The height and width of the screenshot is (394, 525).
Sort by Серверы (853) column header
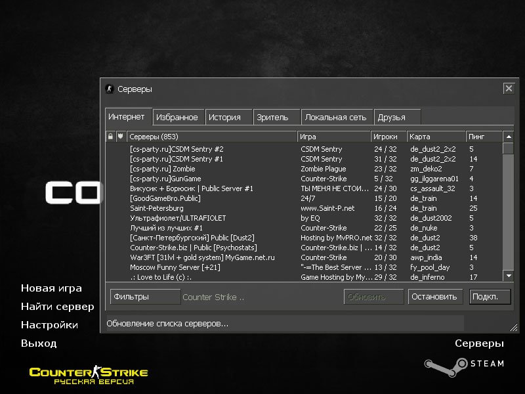212,137
